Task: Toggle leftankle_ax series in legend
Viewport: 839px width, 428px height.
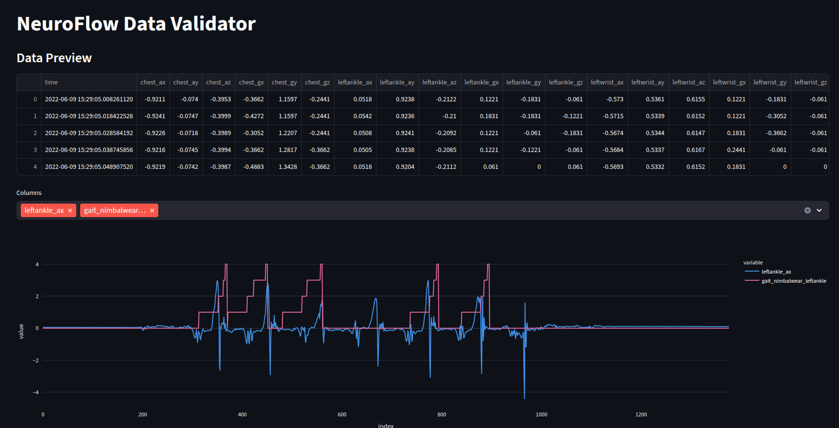Action: [776, 272]
